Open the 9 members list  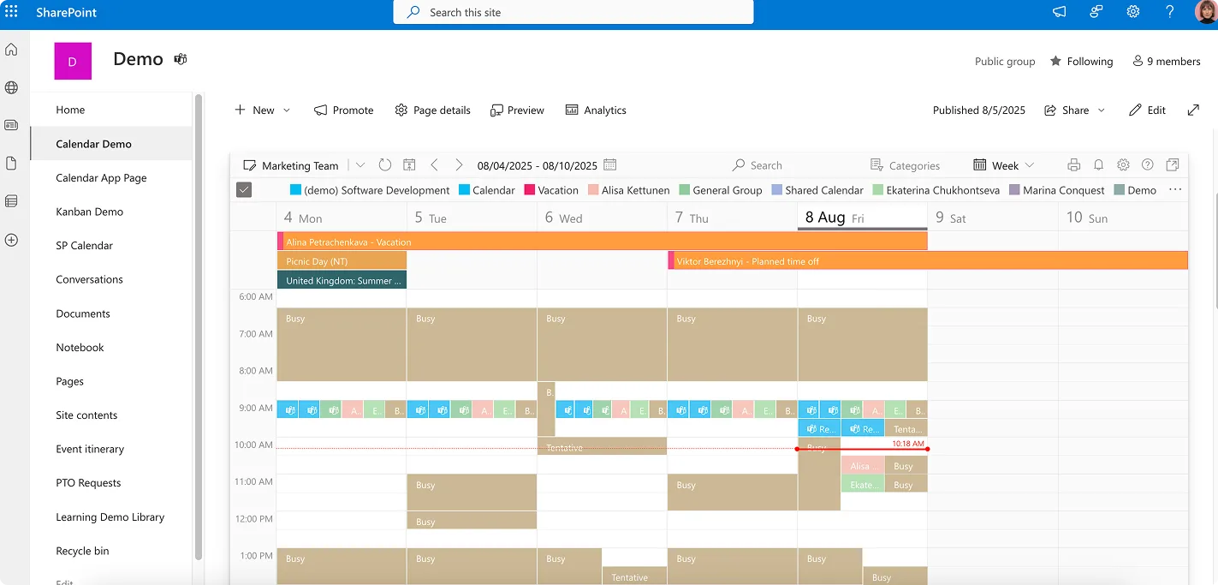[x=1166, y=61]
